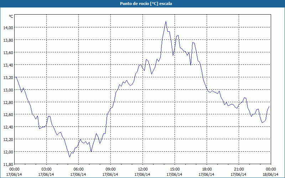Select the 13,60 y-axis label

[x=8, y=52]
